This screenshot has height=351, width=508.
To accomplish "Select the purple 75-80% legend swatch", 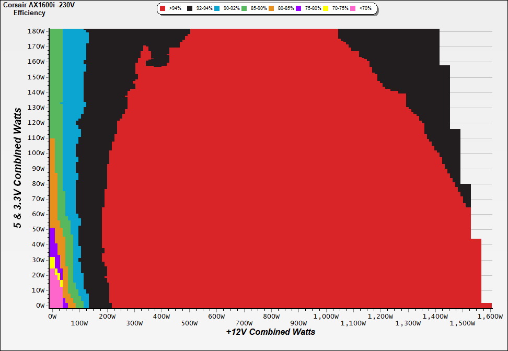I will pos(298,9).
